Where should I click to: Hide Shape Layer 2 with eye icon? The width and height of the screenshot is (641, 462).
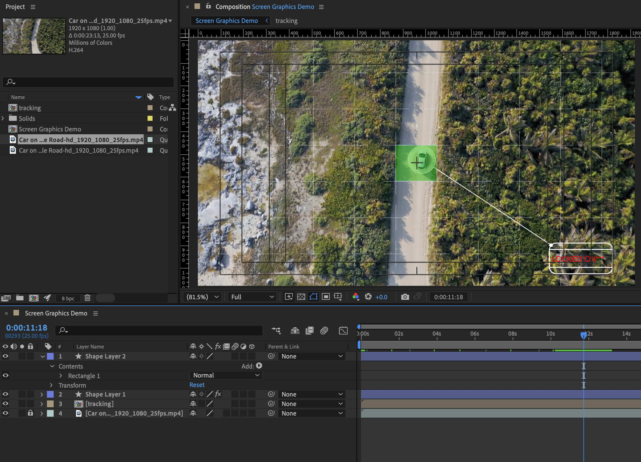[x=5, y=356]
